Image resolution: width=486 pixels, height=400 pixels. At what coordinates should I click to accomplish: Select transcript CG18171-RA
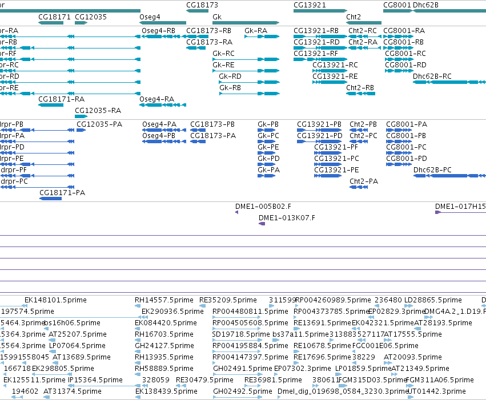pos(61,99)
